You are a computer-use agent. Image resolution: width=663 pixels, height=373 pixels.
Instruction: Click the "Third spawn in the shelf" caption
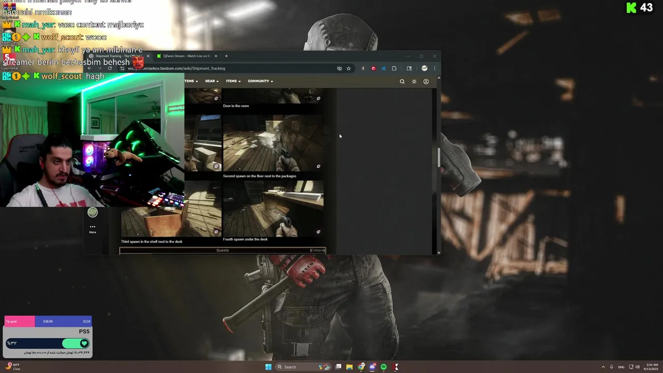152,242
